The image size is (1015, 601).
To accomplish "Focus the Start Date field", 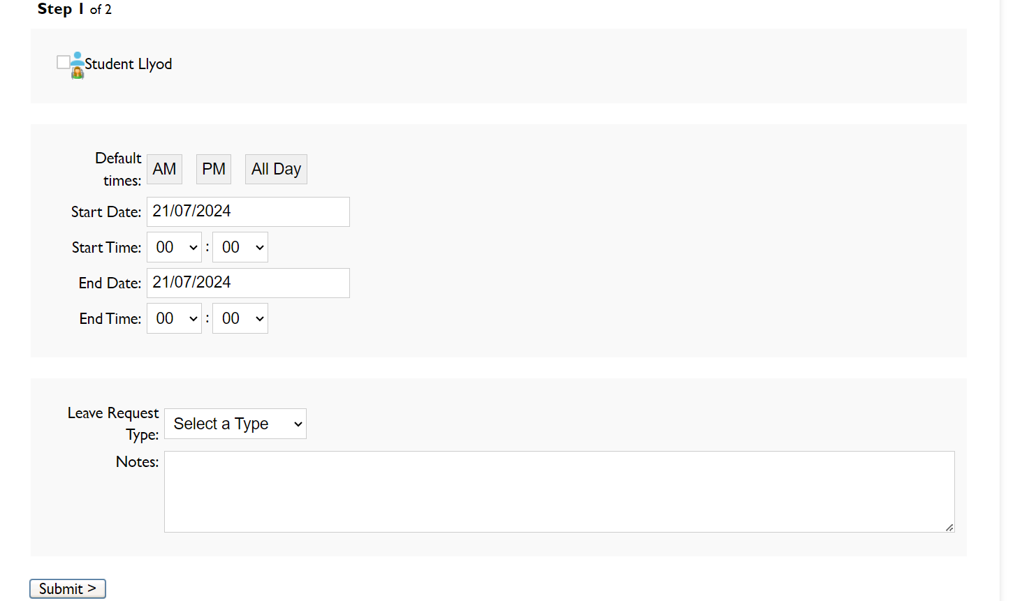I will coord(248,212).
